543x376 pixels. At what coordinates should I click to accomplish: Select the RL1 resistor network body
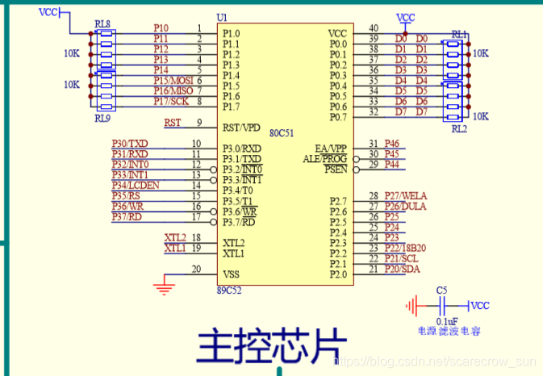point(453,60)
